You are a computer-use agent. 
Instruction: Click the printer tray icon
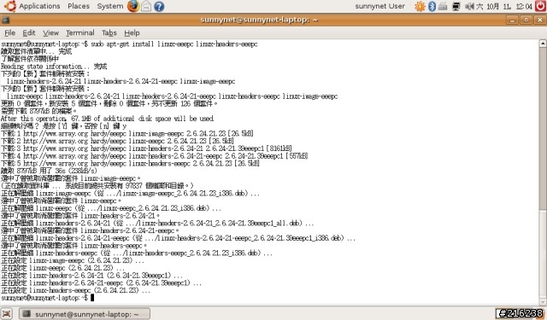click(443, 6)
